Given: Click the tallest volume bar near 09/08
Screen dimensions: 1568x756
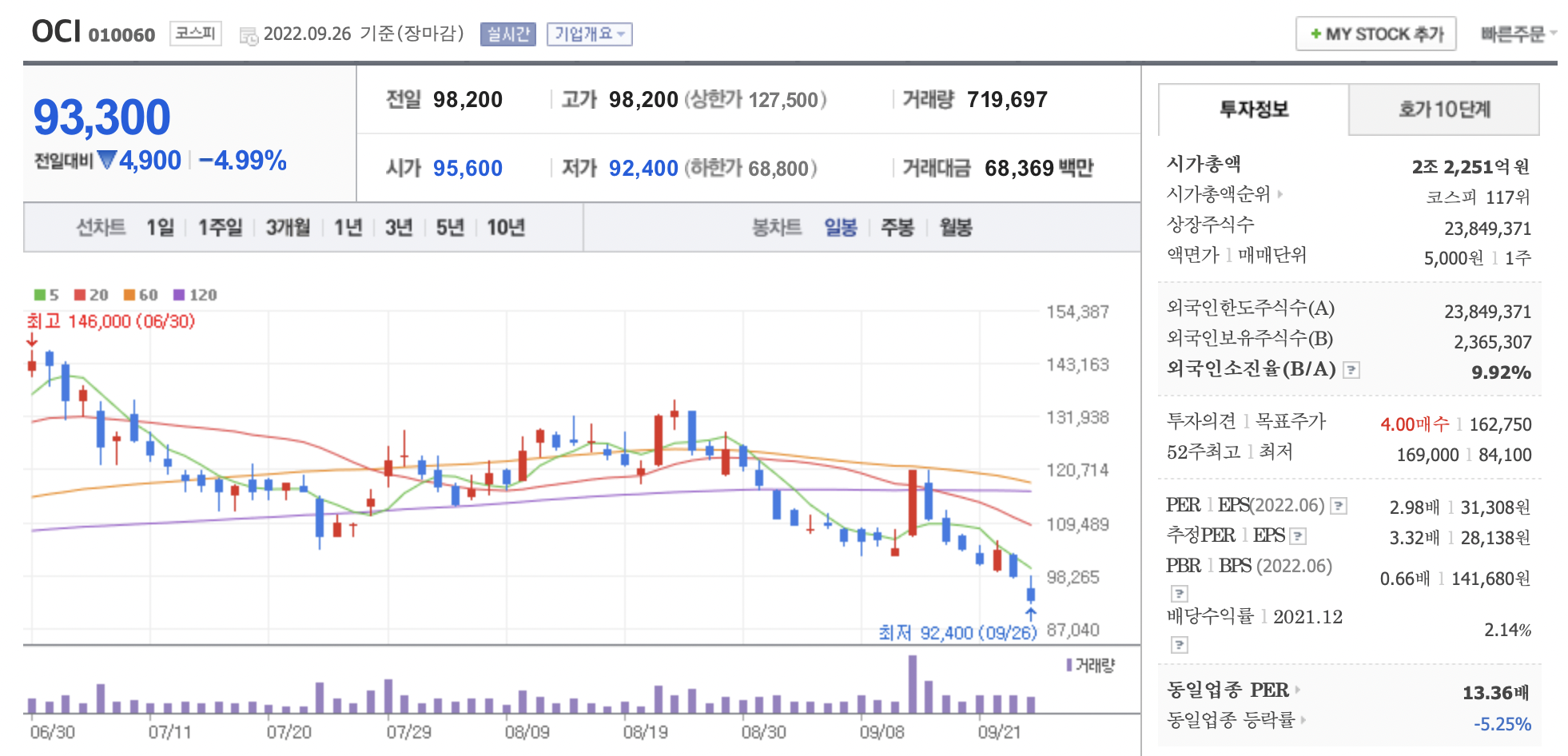Looking at the screenshot, I should point(913,684).
